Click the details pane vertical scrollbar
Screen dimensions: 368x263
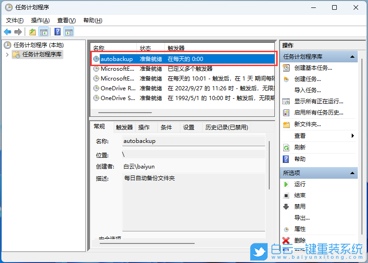(x=269, y=165)
